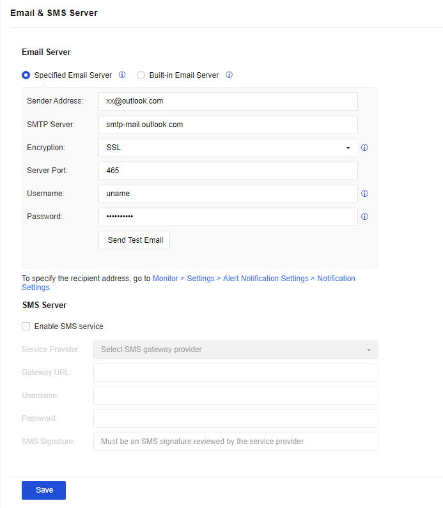Focus the SMTP Server text field
The image size is (443, 508).
[x=228, y=125]
